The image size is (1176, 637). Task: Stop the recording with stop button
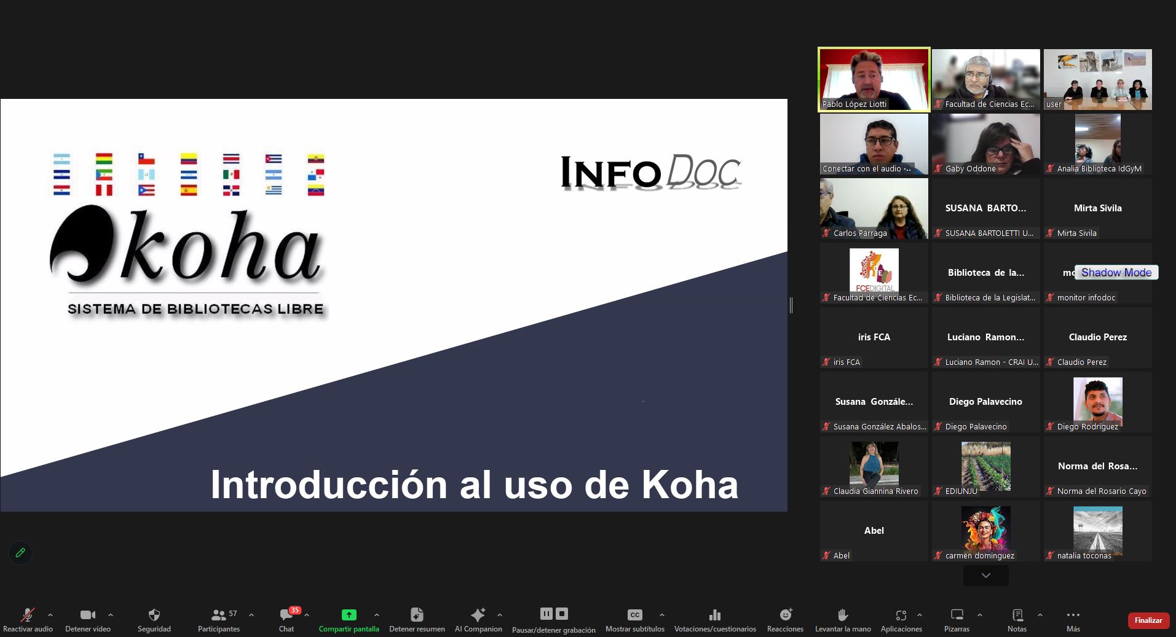point(562,614)
